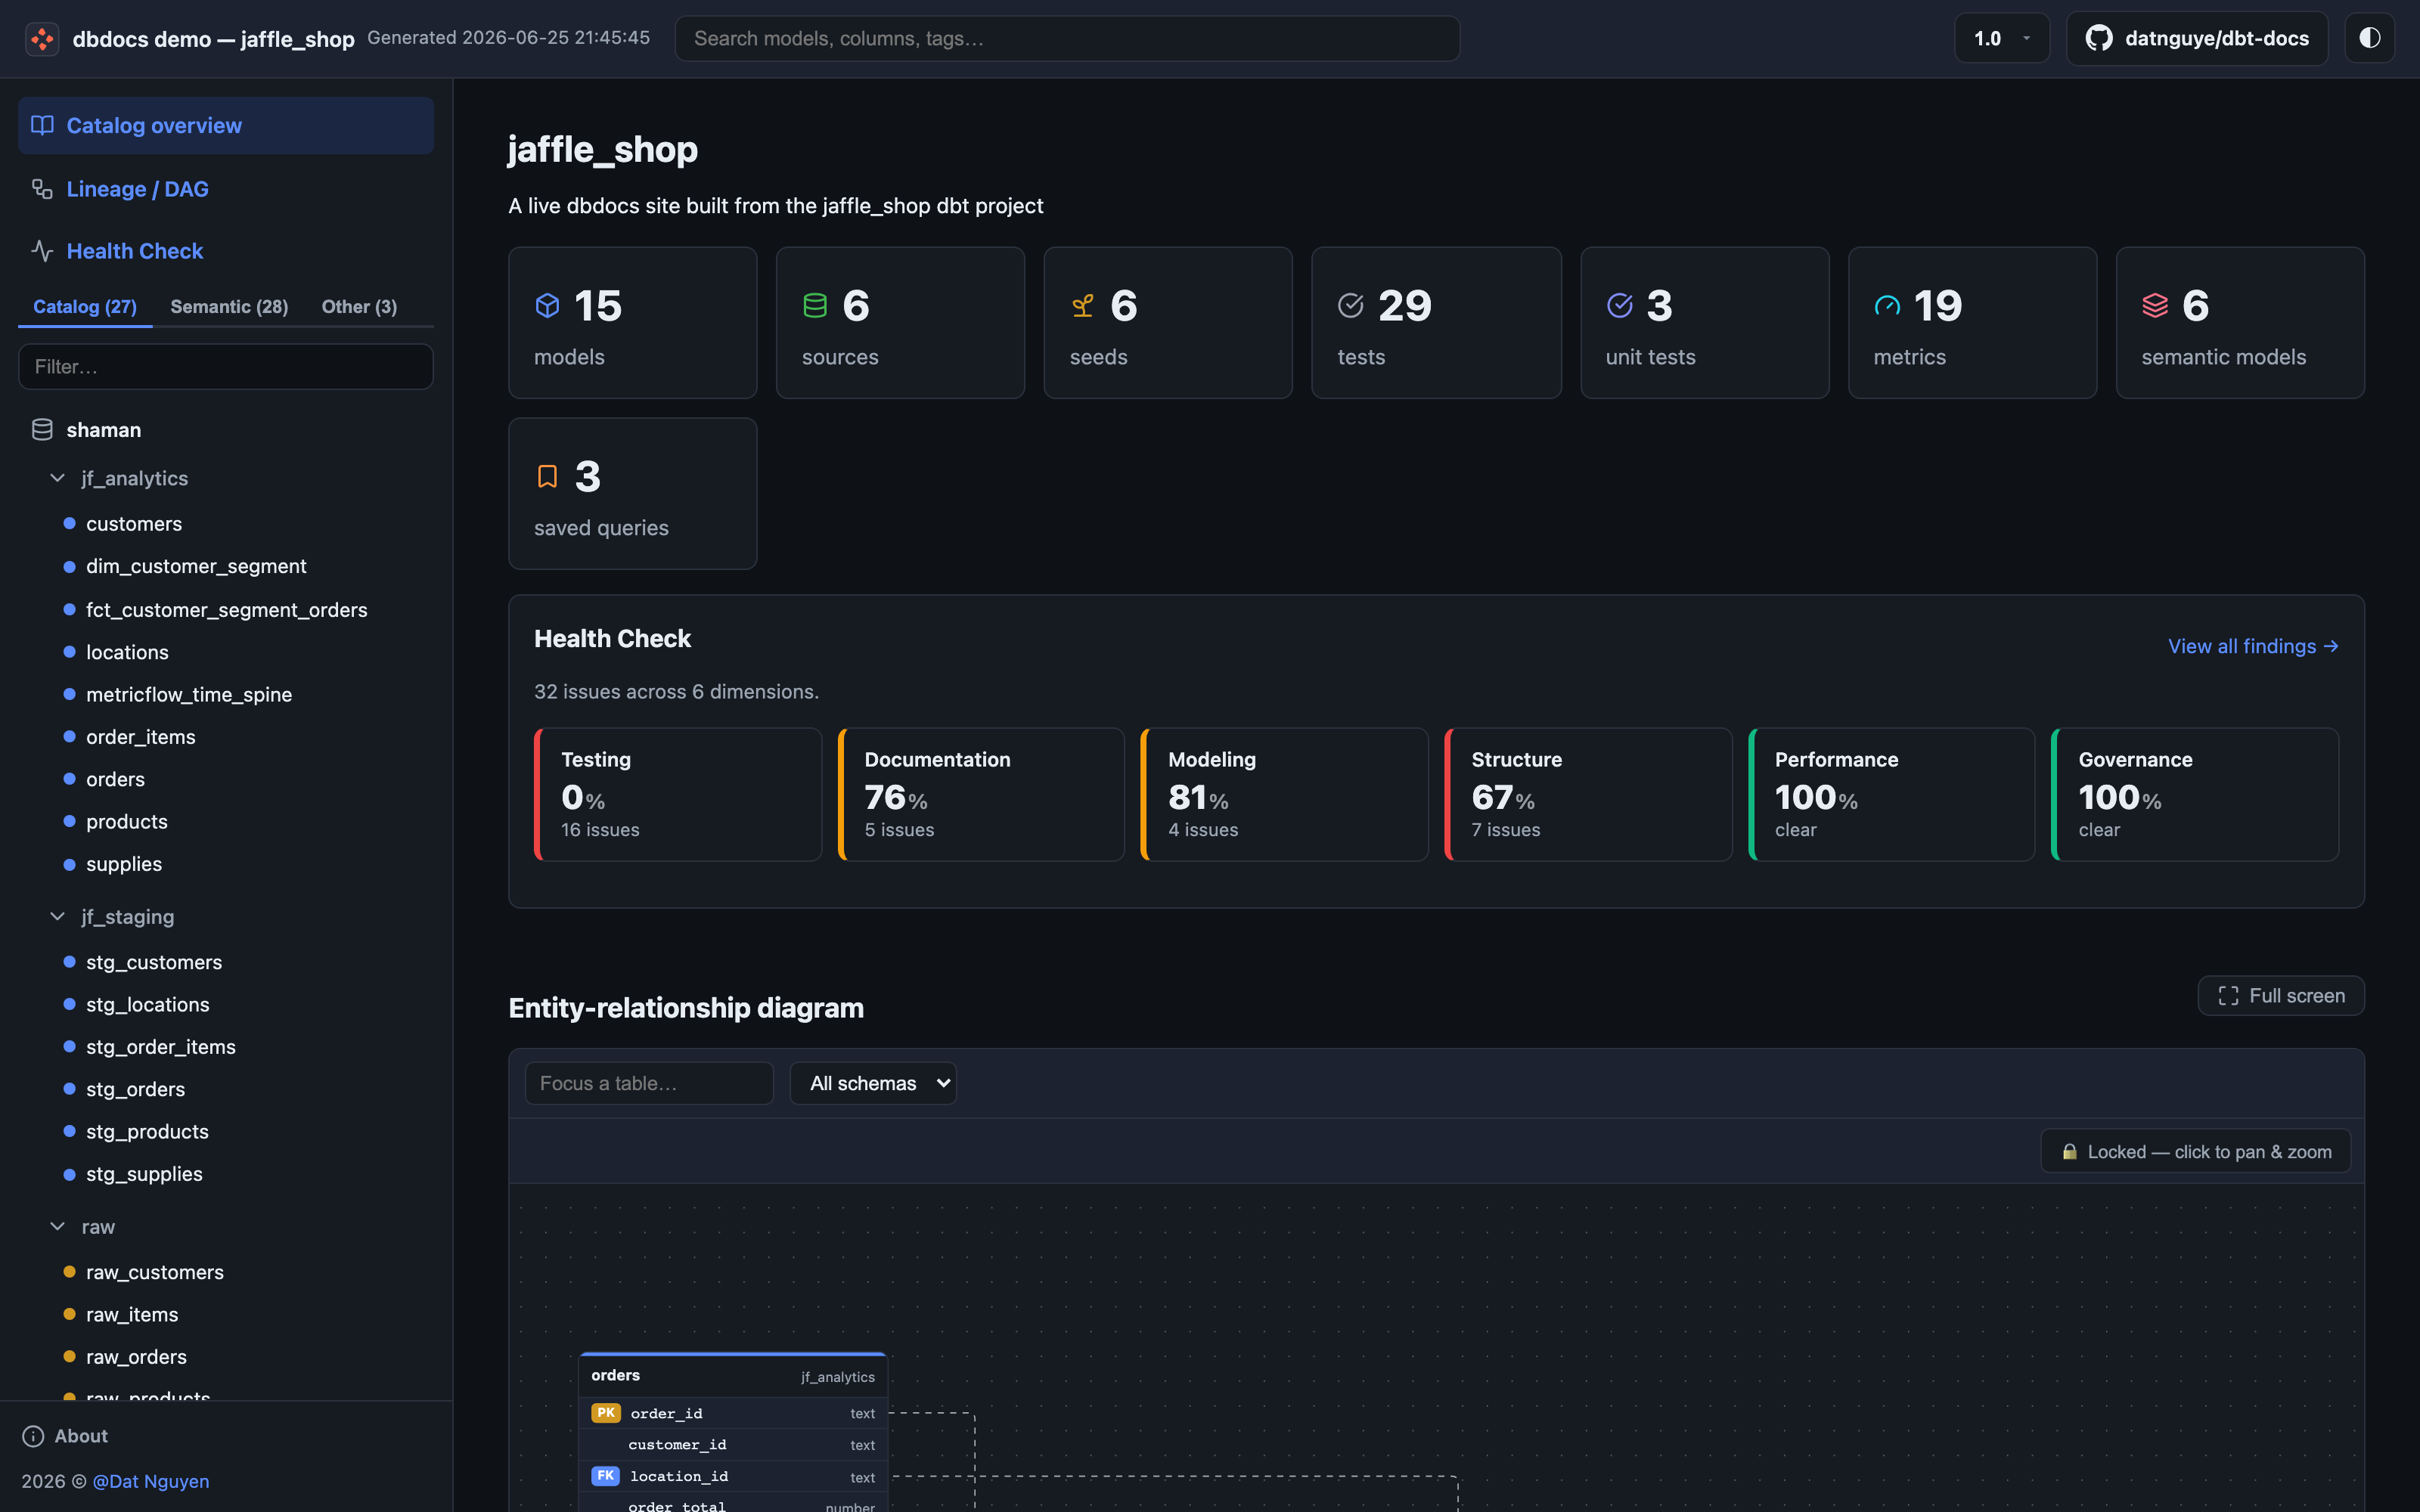Click the saved queries bookmark icon
The width and height of the screenshot is (2420, 1512).
(547, 476)
